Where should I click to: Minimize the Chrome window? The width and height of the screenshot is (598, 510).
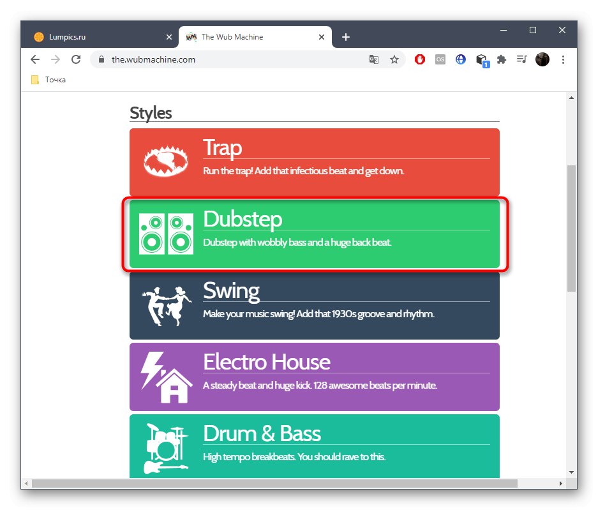pos(504,30)
